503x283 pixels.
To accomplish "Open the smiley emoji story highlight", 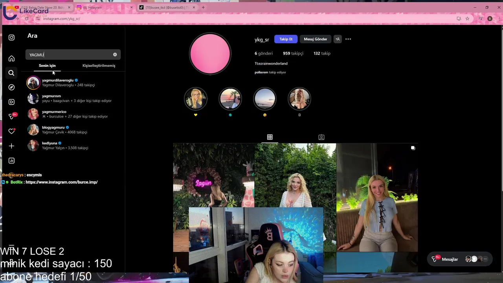I will tap(265, 99).
